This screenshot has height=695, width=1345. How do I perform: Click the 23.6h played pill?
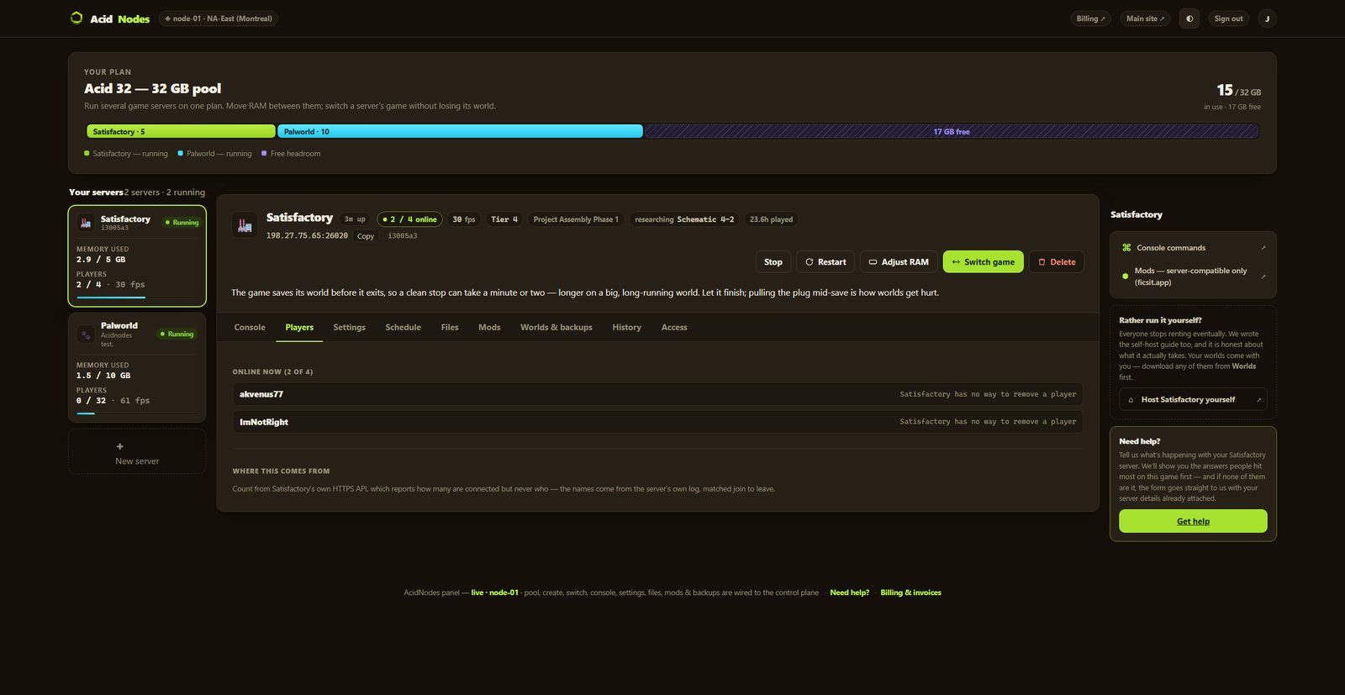click(771, 219)
